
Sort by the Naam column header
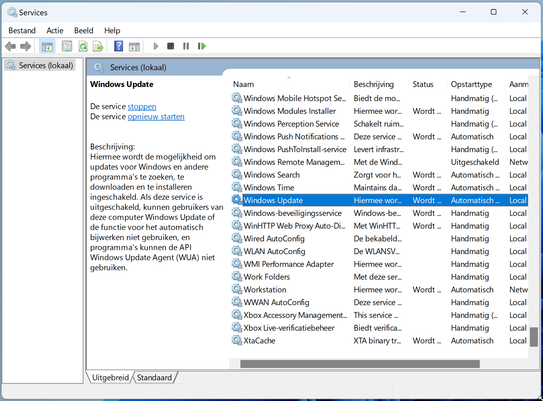click(x=289, y=84)
